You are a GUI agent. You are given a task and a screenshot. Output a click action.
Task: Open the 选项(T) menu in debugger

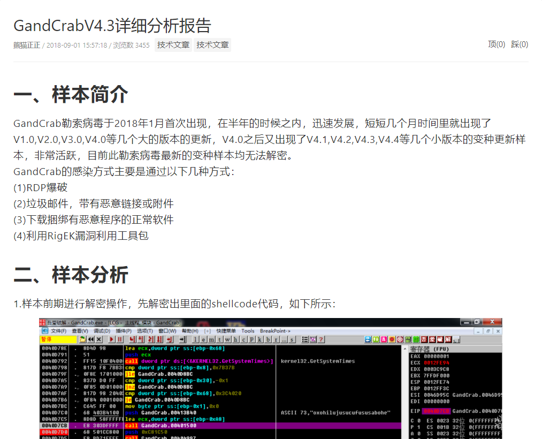(145, 331)
